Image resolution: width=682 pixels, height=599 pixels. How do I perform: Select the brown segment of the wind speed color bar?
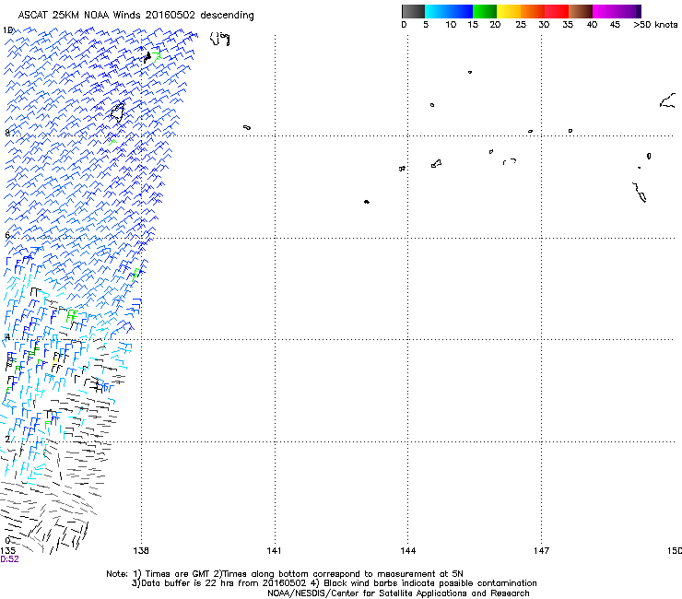point(581,11)
